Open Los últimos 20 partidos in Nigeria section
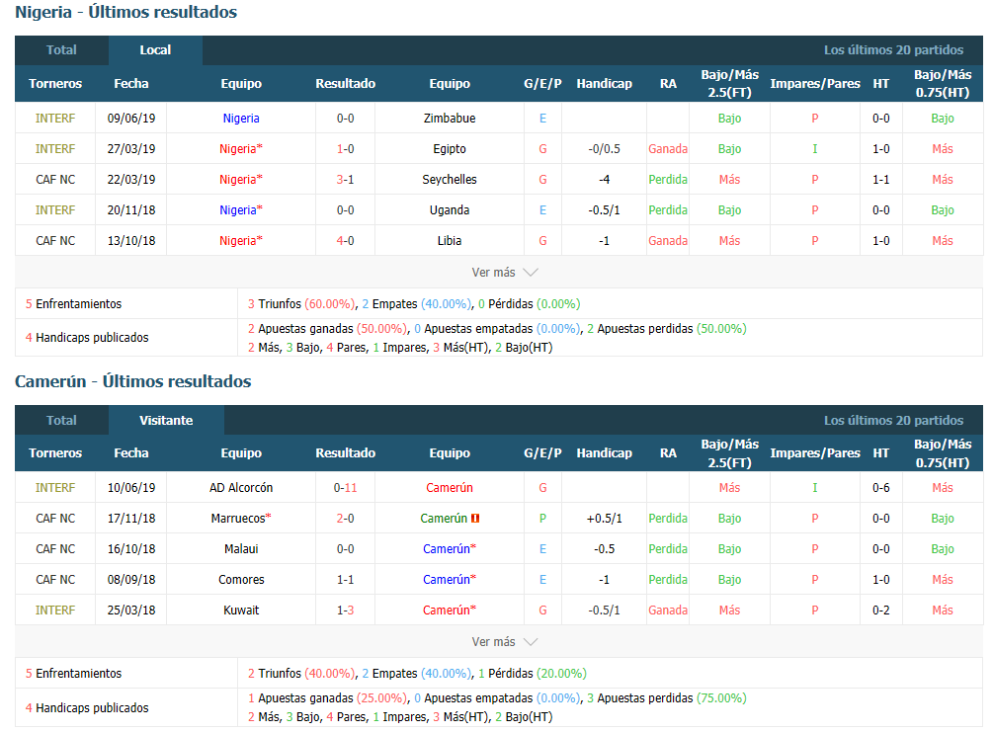Image resolution: width=993 pixels, height=733 pixels. tap(893, 50)
